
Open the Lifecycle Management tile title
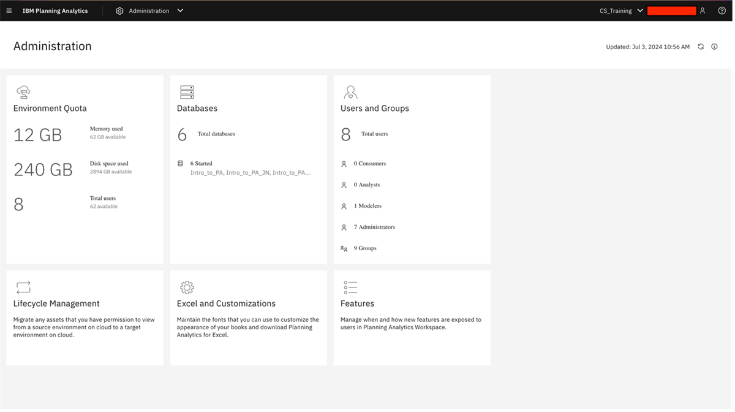[56, 303]
